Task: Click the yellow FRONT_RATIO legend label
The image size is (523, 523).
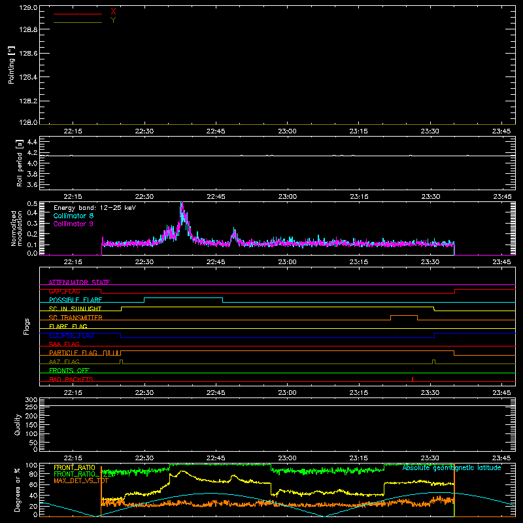Action: tap(75, 468)
